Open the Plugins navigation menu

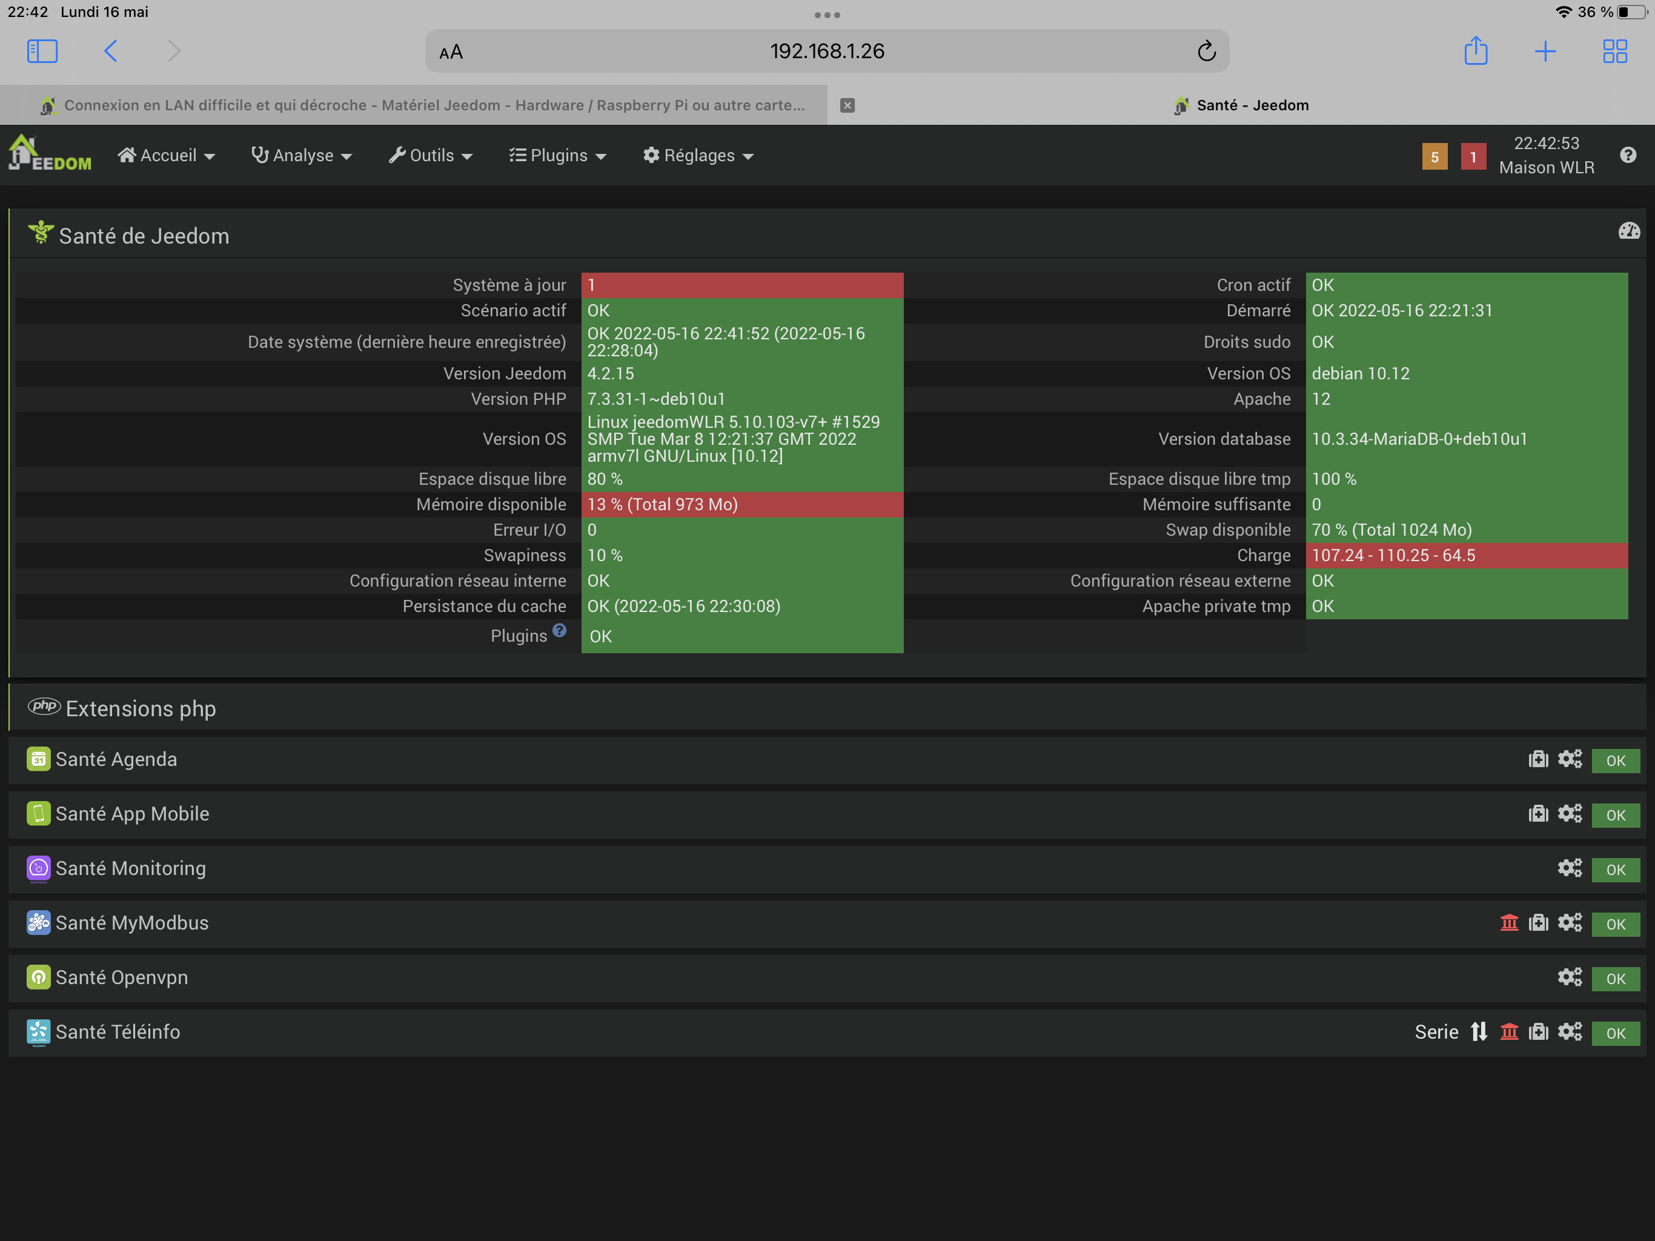tap(557, 155)
